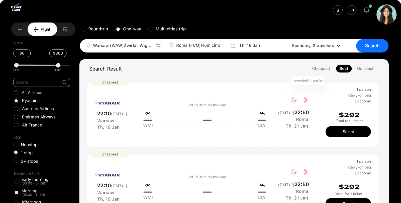Screen dimensions: 401x203
Task: Switch to the Cheapest results tab
Action: click(x=321, y=69)
